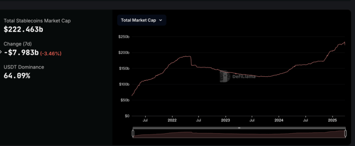355x146 pixels.
Task: Click the $250b label on the y-axis
Action: (x=124, y=37)
